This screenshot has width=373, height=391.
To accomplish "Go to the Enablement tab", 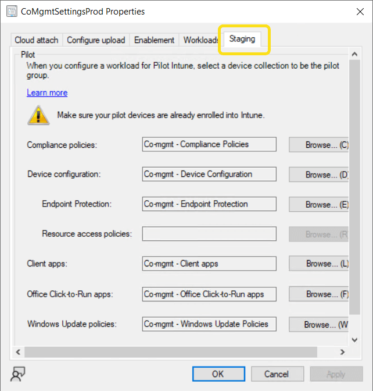I will 154,40.
